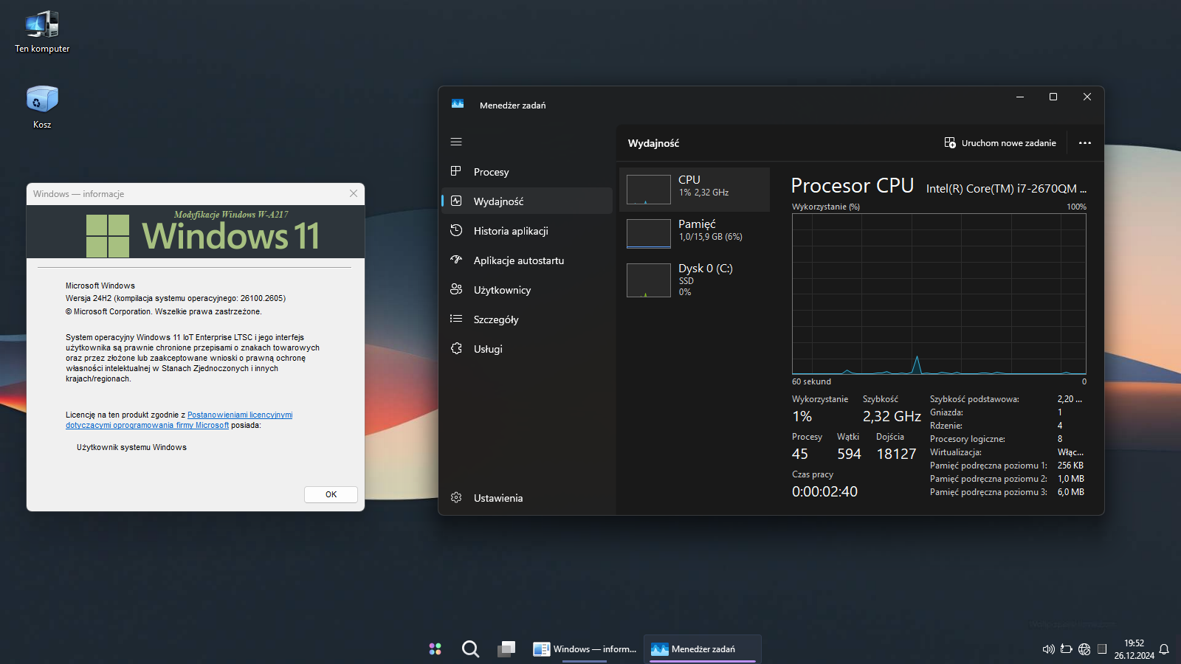Open the Szczegóły list view
Screen dimensions: 1181x664
(x=495, y=319)
